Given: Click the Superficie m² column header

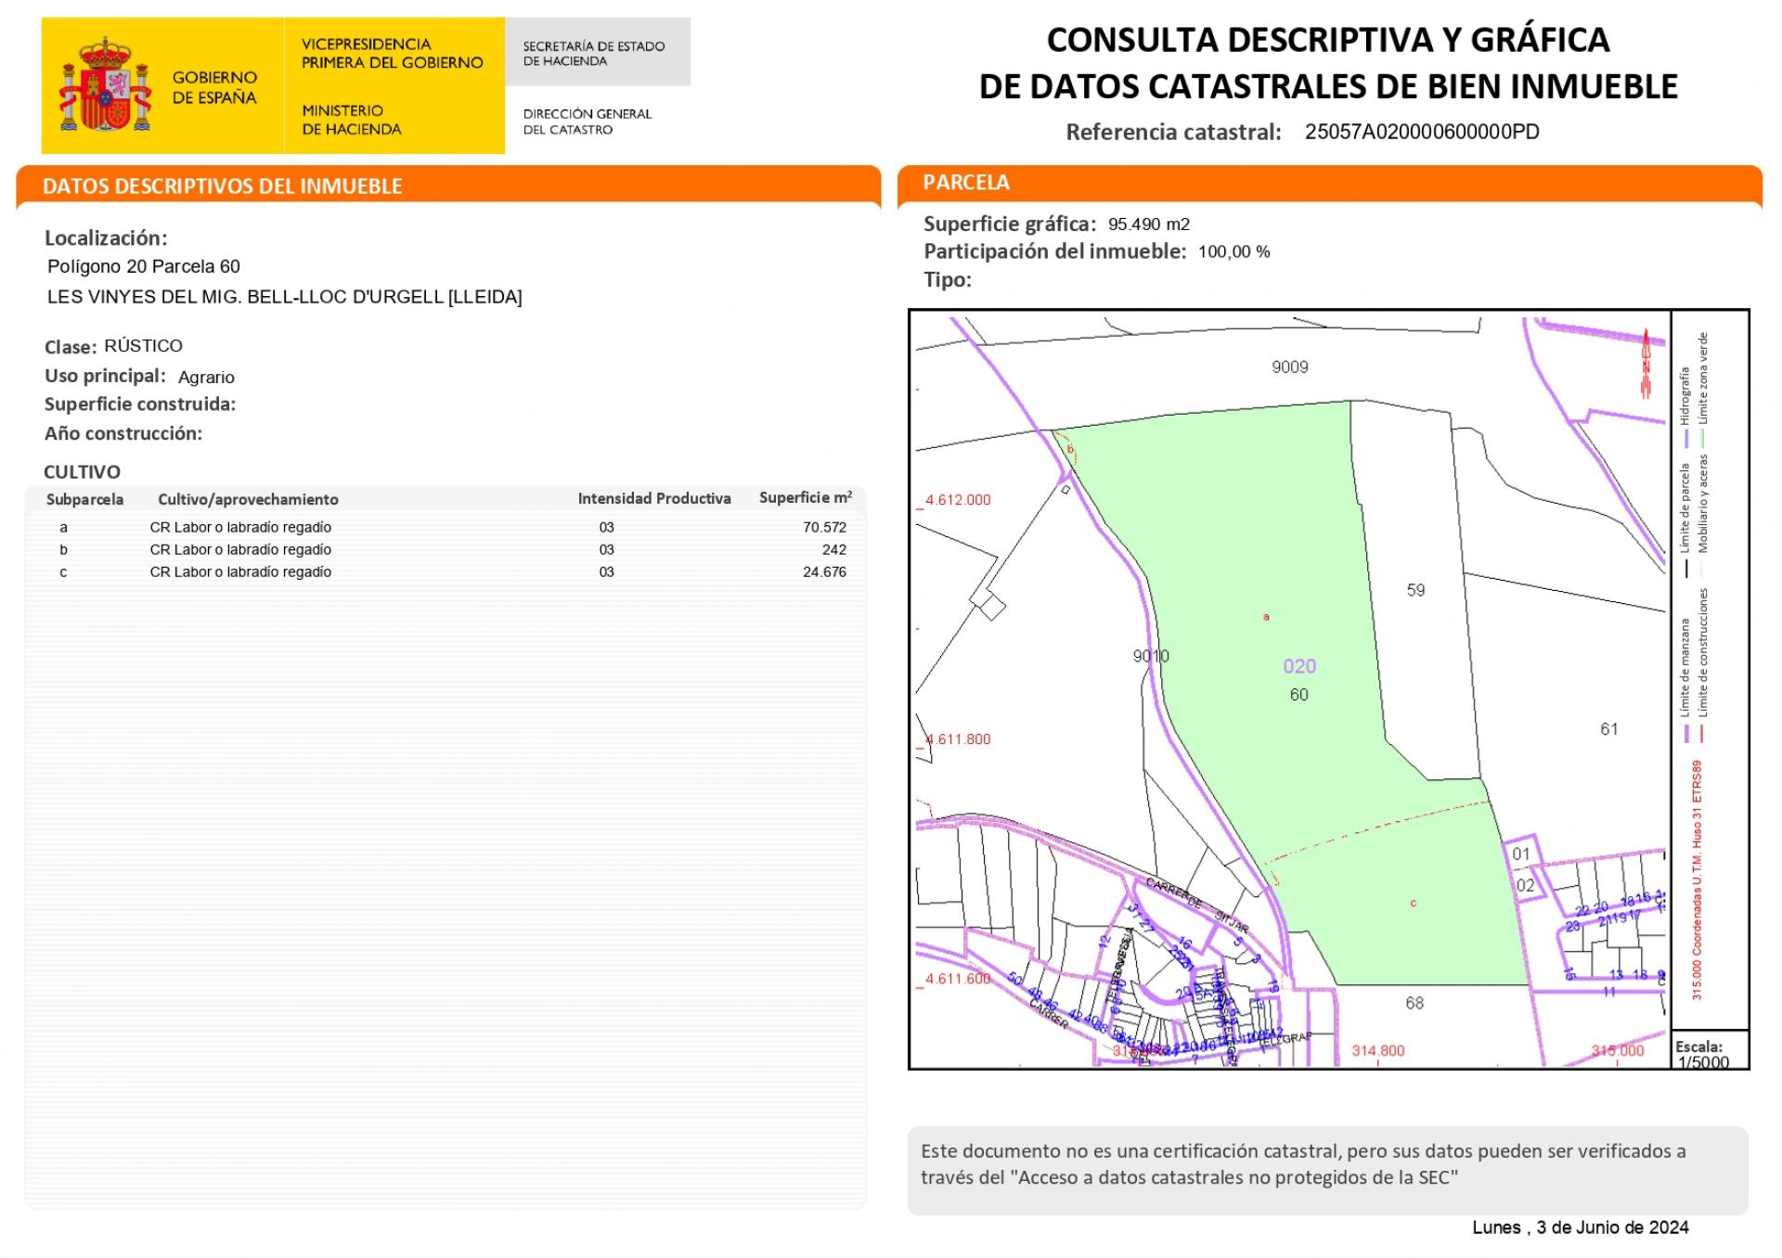Looking at the screenshot, I should pos(805,498).
